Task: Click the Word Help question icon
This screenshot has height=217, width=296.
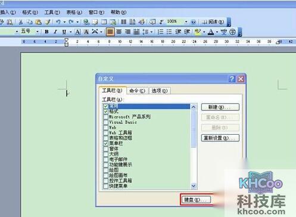Action: [194, 22]
